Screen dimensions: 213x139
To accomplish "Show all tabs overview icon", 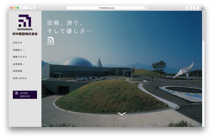I will [196, 8].
